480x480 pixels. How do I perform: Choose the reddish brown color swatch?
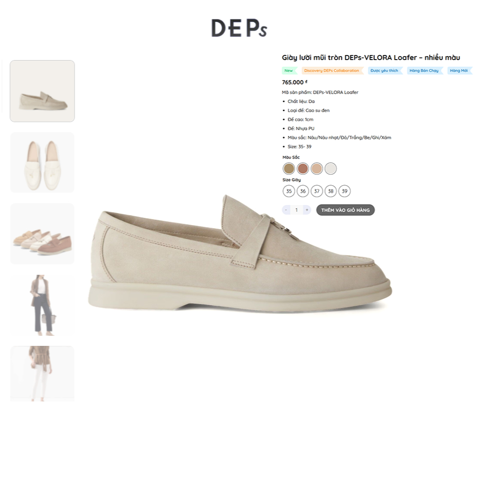(x=303, y=168)
